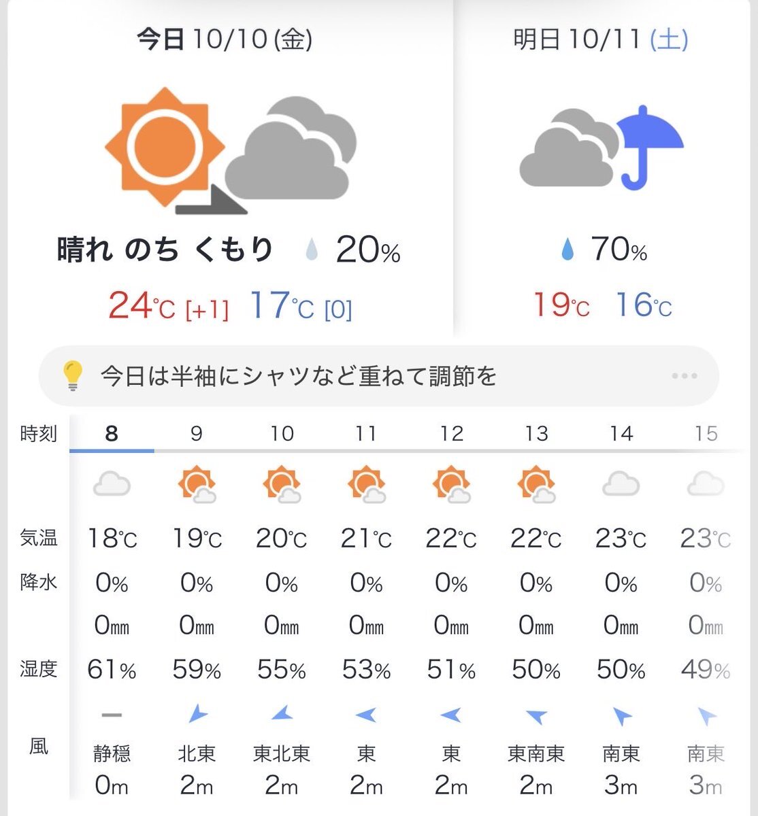Image resolution: width=758 pixels, height=816 pixels.
Task: Click the southeast wind arrow at 14 o'clock
Action: click(x=621, y=715)
